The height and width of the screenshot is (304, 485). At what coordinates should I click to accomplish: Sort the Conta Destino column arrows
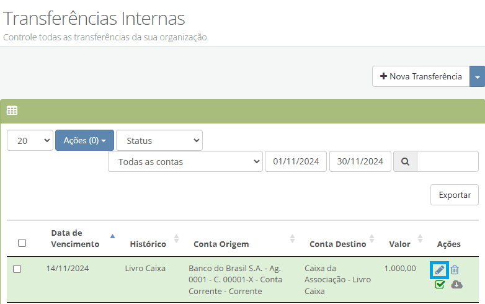372,238
